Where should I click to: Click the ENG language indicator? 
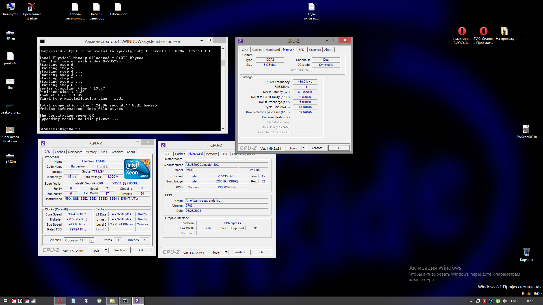(514, 301)
